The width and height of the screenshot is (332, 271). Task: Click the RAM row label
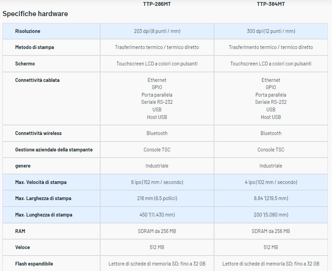[x=20, y=231]
